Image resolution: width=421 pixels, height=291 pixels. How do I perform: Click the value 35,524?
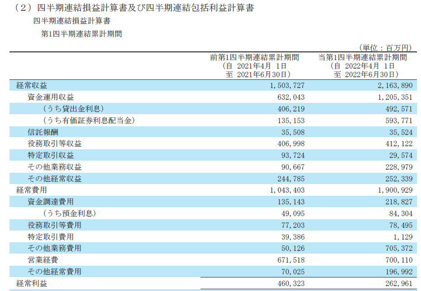click(x=401, y=132)
